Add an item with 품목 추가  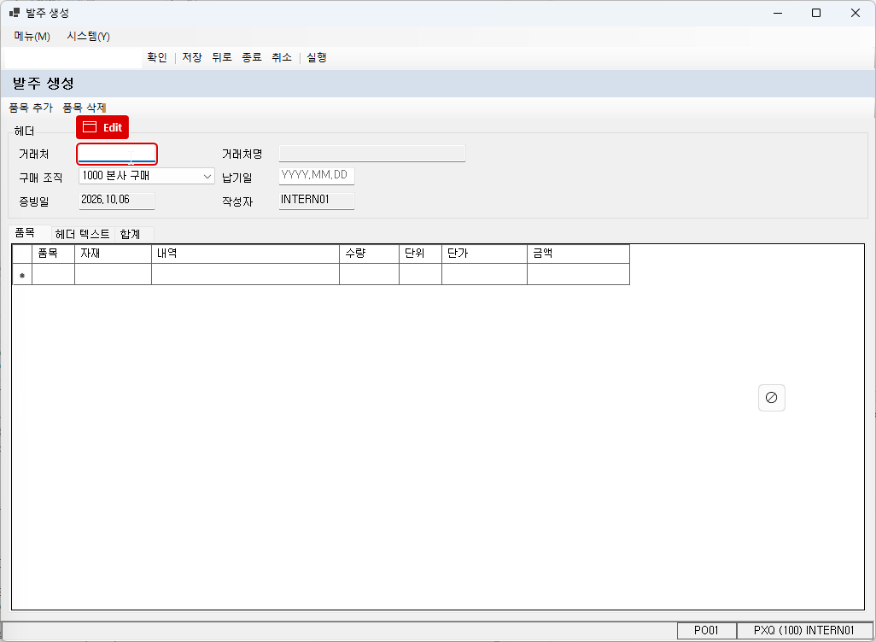click(31, 108)
